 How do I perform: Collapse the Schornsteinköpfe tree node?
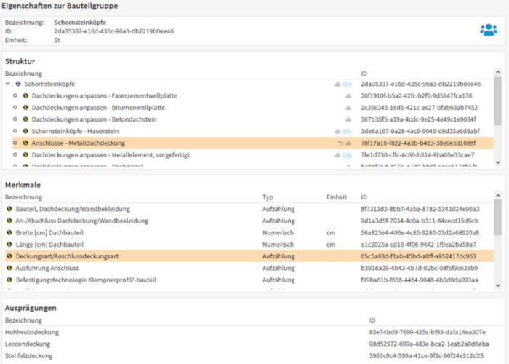[8, 84]
